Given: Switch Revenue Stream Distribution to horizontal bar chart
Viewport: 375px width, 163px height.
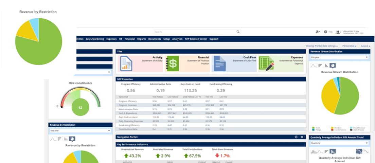Looking at the screenshot, I should pos(320,65).
